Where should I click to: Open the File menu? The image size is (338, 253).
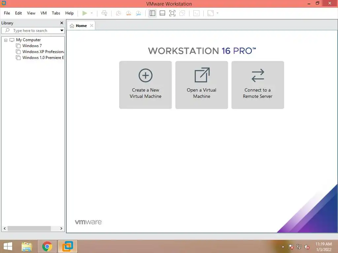(7, 13)
